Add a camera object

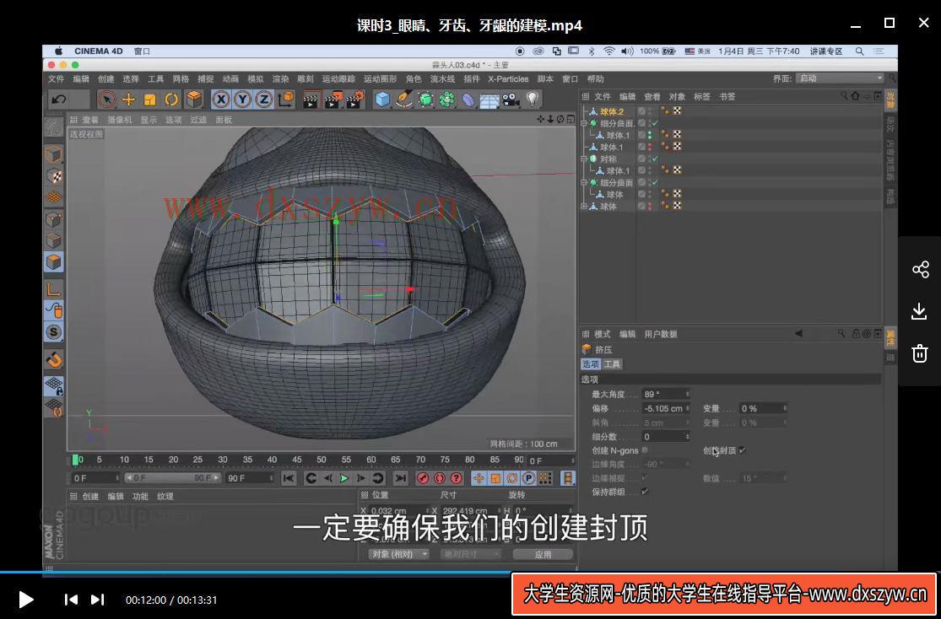pos(510,100)
